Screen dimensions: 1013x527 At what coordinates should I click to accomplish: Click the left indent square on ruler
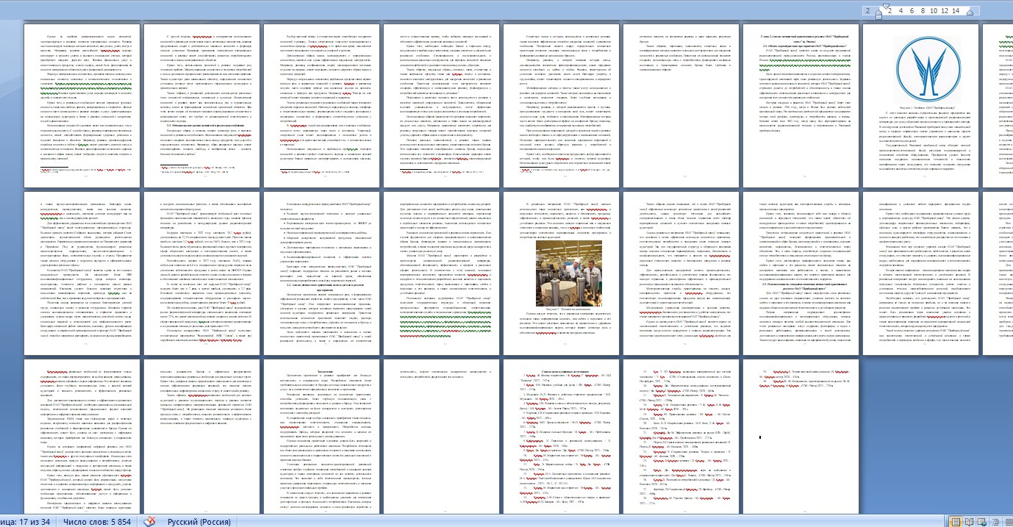click(x=879, y=18)
